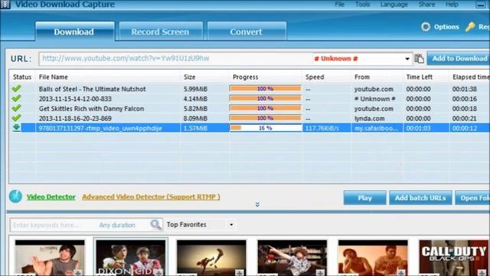The height and width of the screenshot is (276, 490).
Task: Click the Register key icon
Action: [x=470, y=27]
